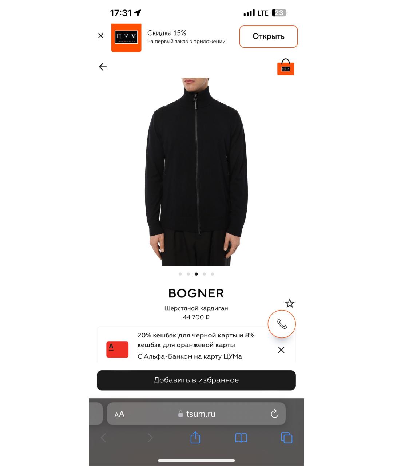393x466 pixels.
Task: Open the orange shopping bag cart
Action: click(x=286, y=67)
